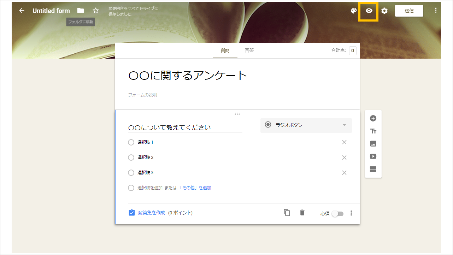Switch to the 質問 tab
The height and width of the screenshot is (255, 453).
225,50
